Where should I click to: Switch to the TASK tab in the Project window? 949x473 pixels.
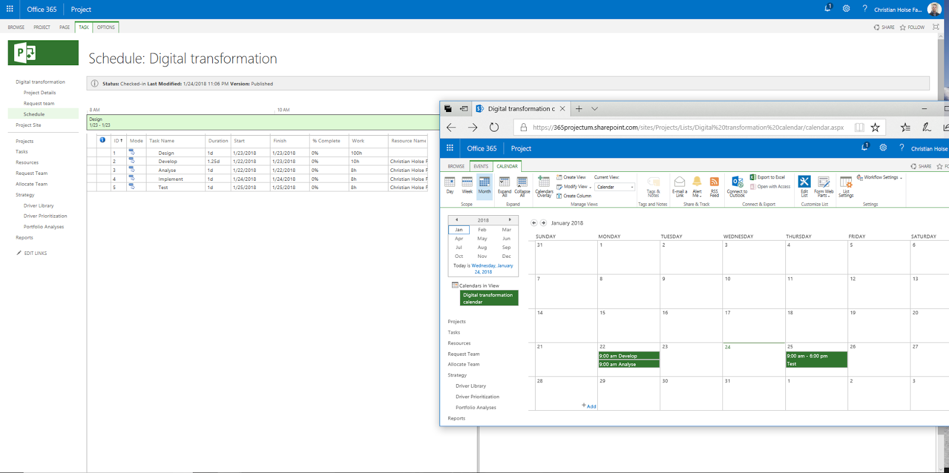coord(84,27)
